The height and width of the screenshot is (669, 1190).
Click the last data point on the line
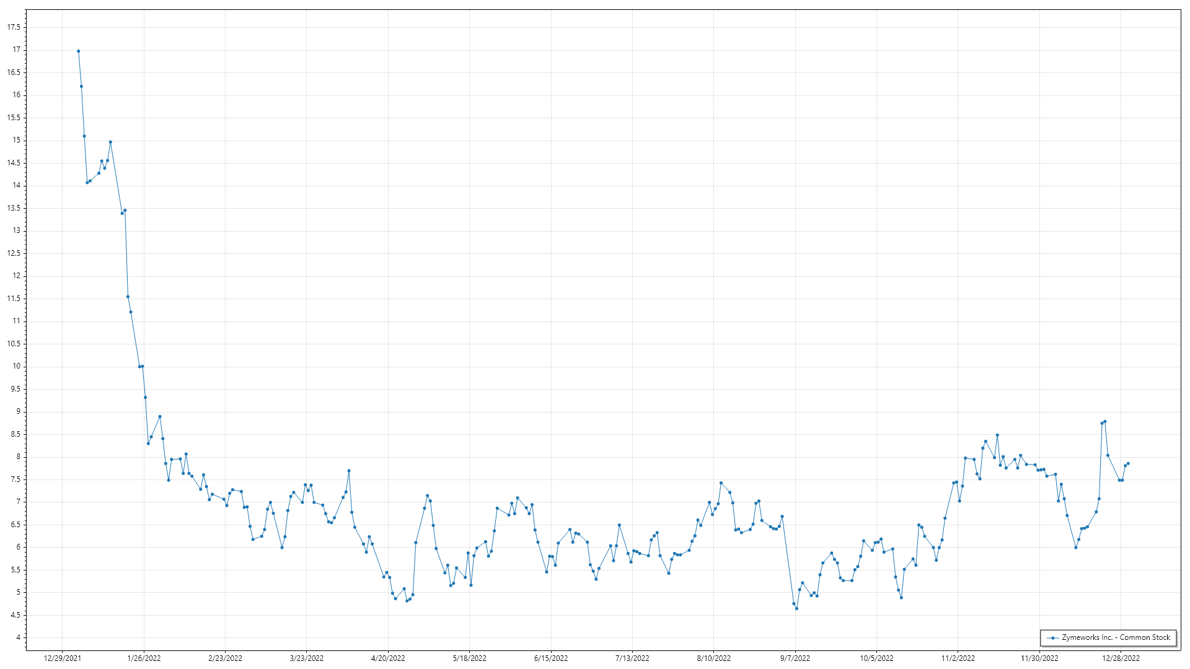pos(1128,463)
